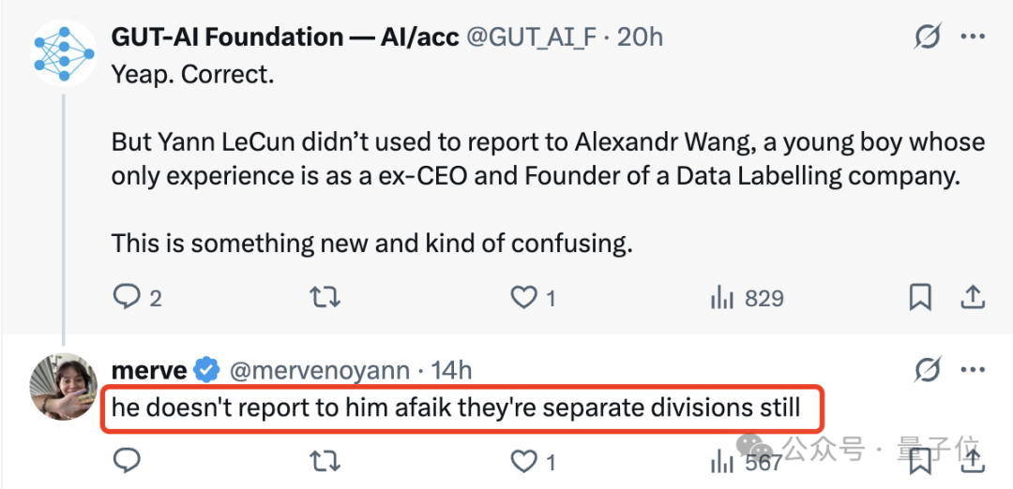This screenshot has height=489, width=1013.
Task: Visit the @GUT_AI_F handle link
Action: (x=532, y=37)
